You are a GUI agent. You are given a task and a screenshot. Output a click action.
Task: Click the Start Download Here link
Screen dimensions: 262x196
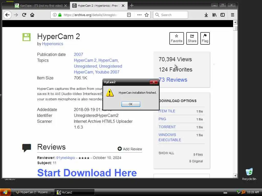(x=87, y=173)
